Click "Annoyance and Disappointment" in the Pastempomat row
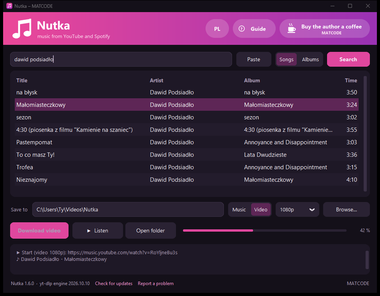The image size is (380, 296). click(285, 142)
